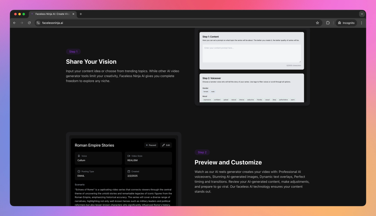
Task: Open a new tab with plus button
Action: (x=81, y=14)
